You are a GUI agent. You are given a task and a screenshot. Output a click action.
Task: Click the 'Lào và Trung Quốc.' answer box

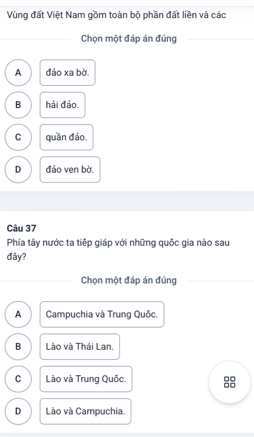tap(86, 379)
